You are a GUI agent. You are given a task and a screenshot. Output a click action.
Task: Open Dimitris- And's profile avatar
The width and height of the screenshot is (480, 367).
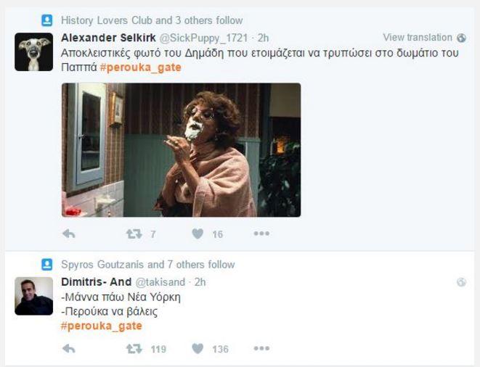tap(34, 295)
